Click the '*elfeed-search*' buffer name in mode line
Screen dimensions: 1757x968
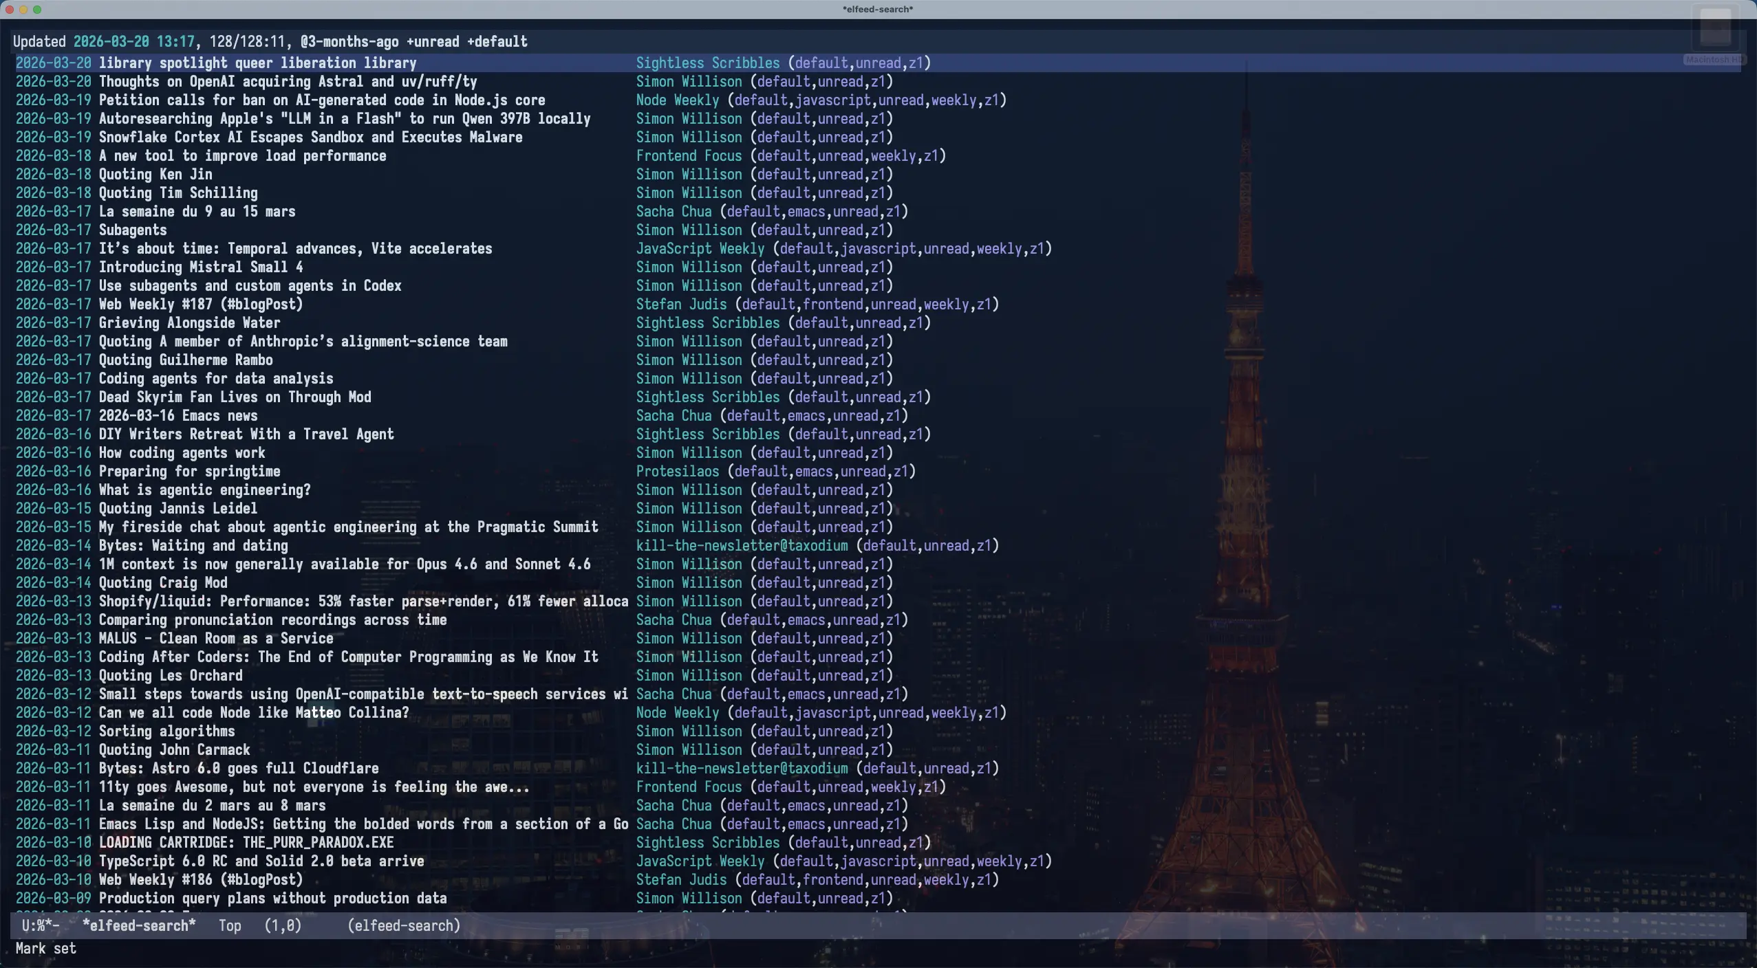coord(139,925)
